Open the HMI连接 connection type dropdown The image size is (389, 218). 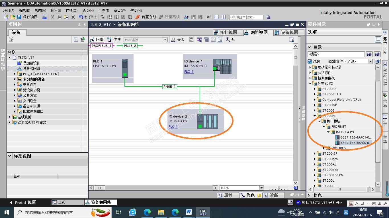(x=165, y=40)
